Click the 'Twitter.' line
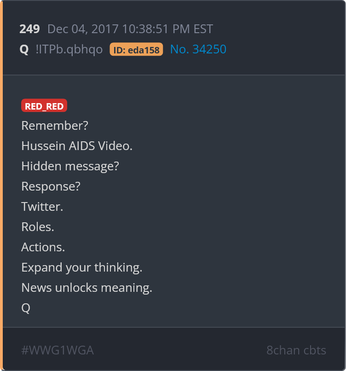Screen dimensions: 346x371 point(42,207)
